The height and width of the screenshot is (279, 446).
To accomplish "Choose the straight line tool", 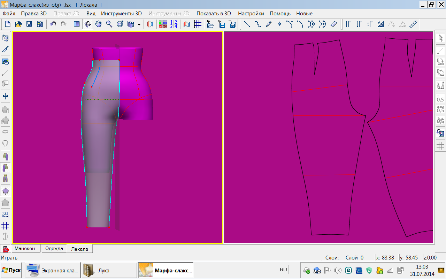I will tap(247, 24).
